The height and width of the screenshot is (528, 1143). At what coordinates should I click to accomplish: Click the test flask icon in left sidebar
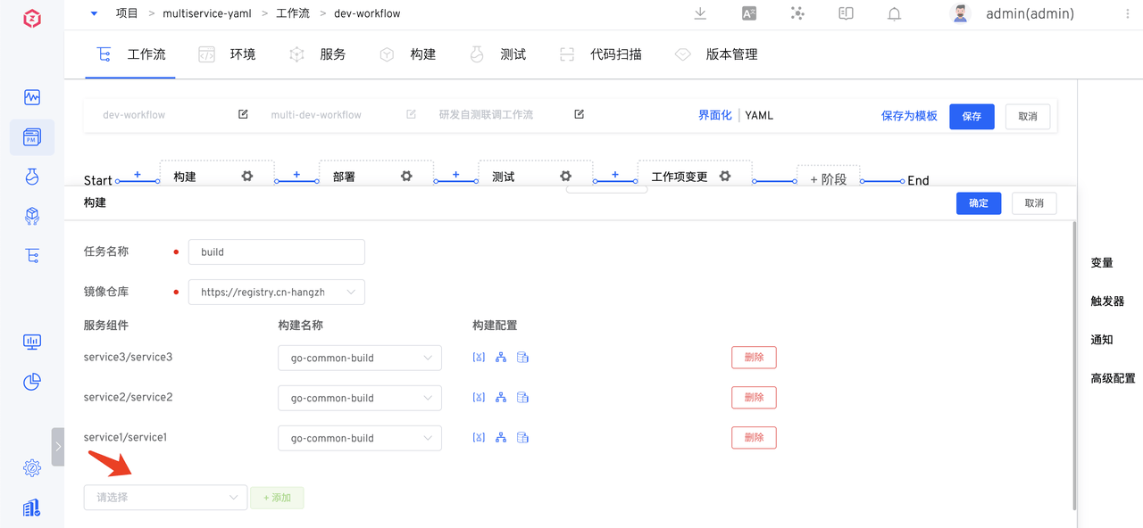(32, 177)
